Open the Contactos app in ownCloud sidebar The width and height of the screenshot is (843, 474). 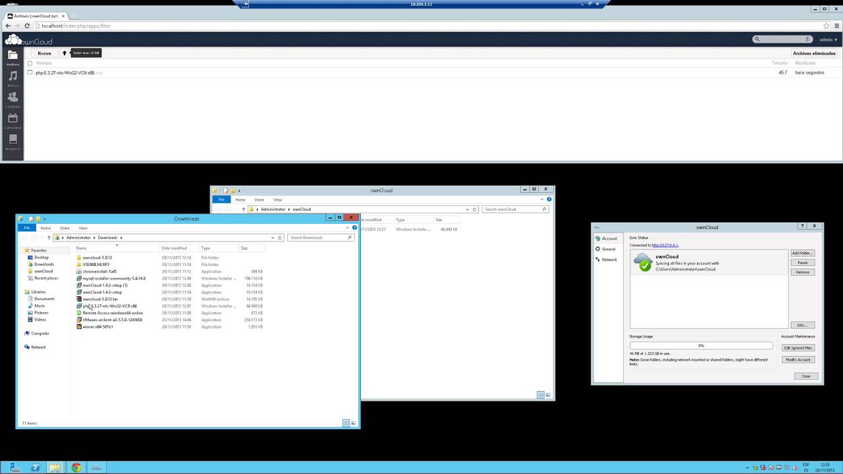[13, 100]
